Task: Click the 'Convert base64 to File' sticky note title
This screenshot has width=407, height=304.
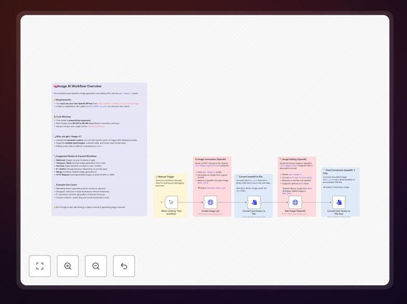Action: tap(250, 177)
